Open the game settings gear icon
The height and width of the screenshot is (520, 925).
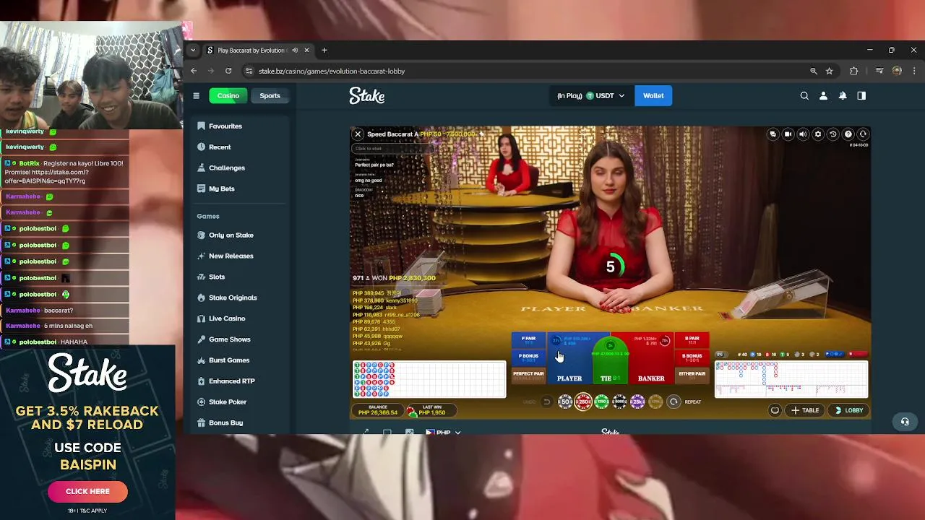pos(818,134)
